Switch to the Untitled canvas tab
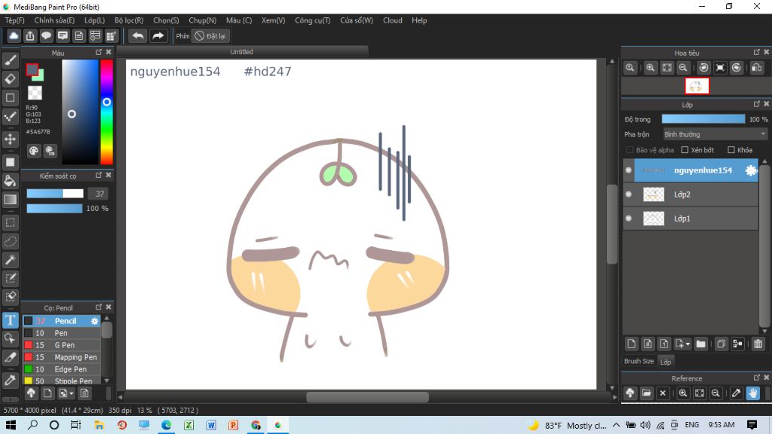The image size is (772, 434). click(x=242, y=52)
